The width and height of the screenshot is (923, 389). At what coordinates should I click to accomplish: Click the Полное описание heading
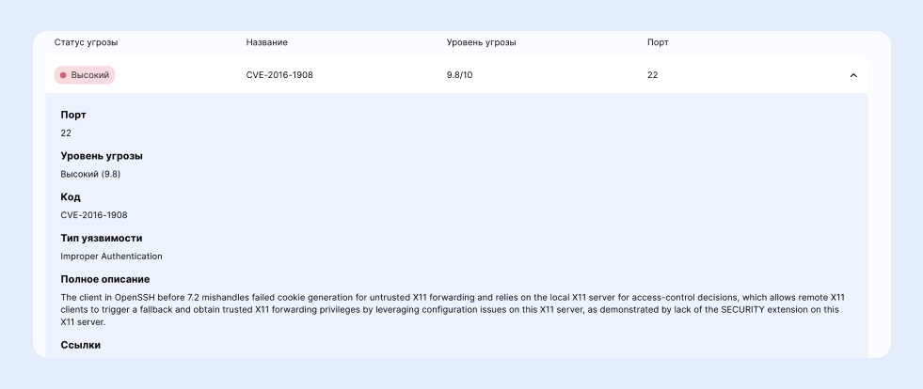[105, 279]
